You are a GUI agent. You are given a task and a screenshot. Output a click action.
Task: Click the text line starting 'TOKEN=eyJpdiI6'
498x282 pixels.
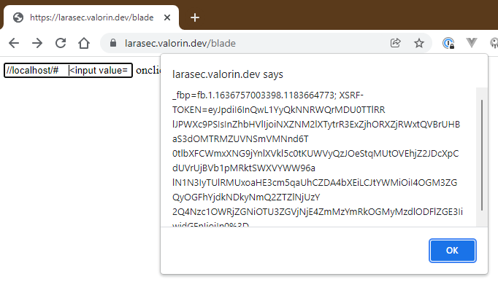tap(278, 109)
